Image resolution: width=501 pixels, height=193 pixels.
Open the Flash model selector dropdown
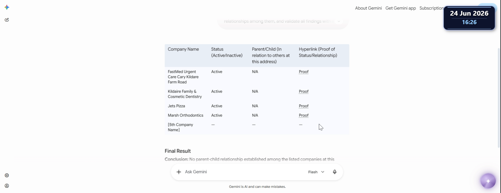316,172
